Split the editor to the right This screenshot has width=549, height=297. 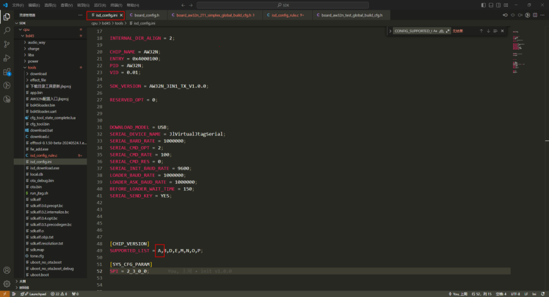click(x=535, y=15)
